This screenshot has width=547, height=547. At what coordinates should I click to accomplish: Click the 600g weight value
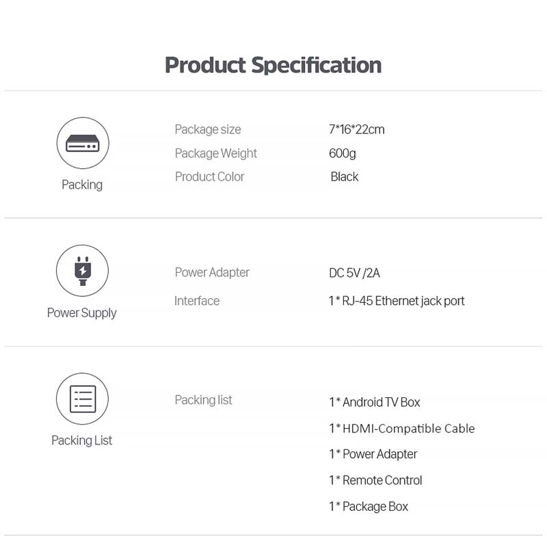[343, 153]
